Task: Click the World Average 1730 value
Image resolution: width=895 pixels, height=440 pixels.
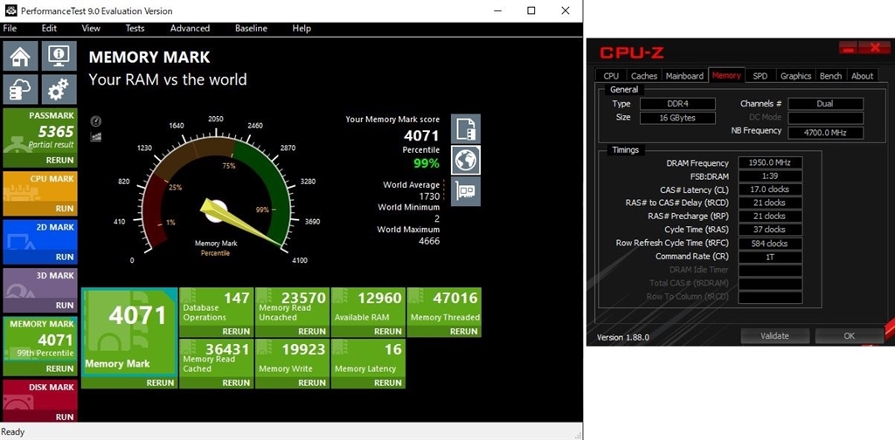Action: point(429,196)
